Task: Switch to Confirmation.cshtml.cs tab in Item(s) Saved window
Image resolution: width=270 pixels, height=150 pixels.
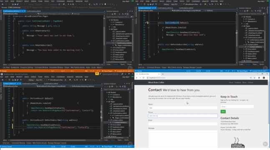Action: pyautogui.click(x=30, y=84)
